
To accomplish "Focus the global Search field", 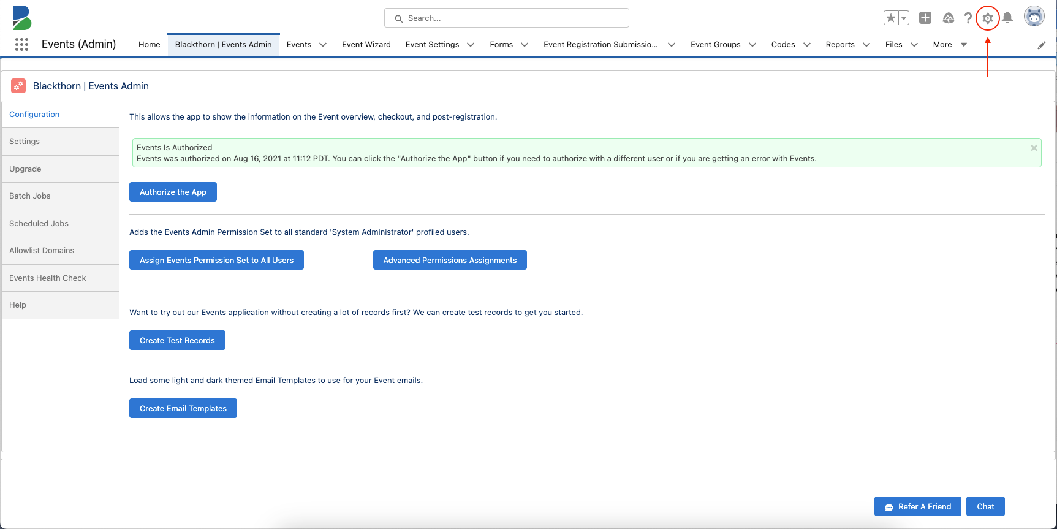I will tap(507, 18).
